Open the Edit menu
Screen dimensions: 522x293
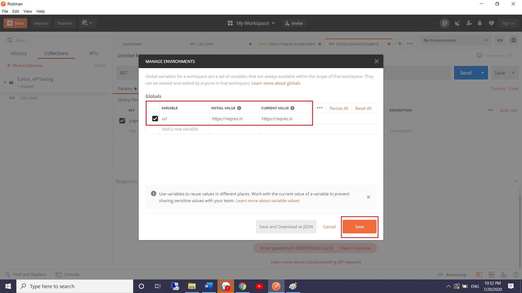16,11
